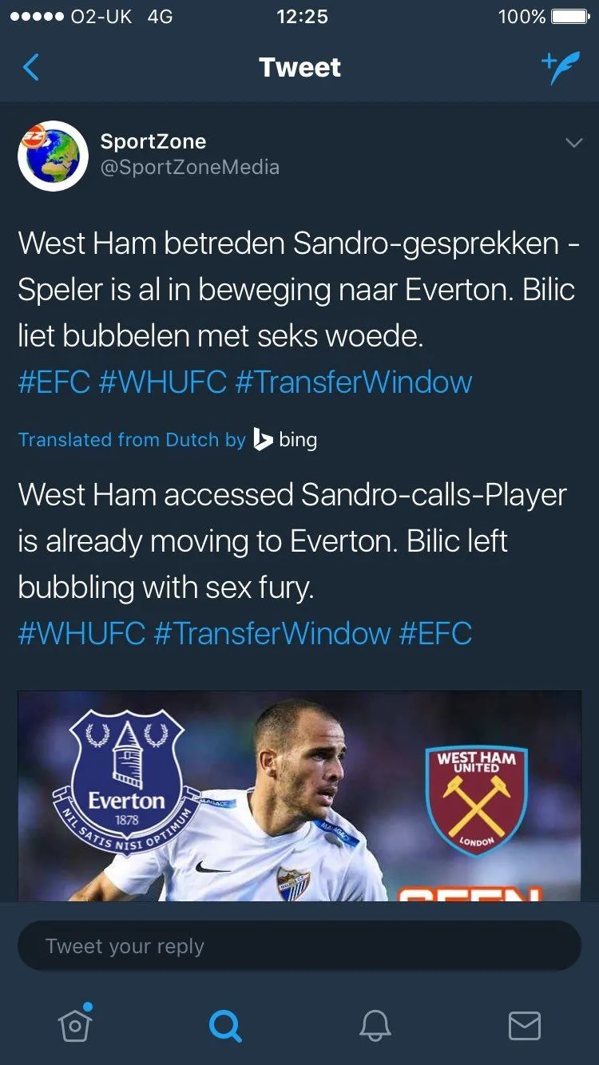
Task: Open the Notifications bell tab
Action: click(375, 1024)
